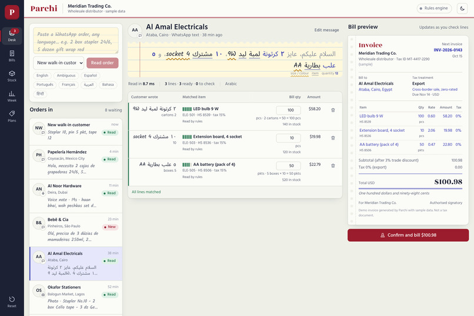
Task: Open the Rules engine toggle
Action: [x=434, y=8]
